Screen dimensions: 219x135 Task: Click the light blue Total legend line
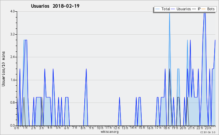[x=157, y=9]
